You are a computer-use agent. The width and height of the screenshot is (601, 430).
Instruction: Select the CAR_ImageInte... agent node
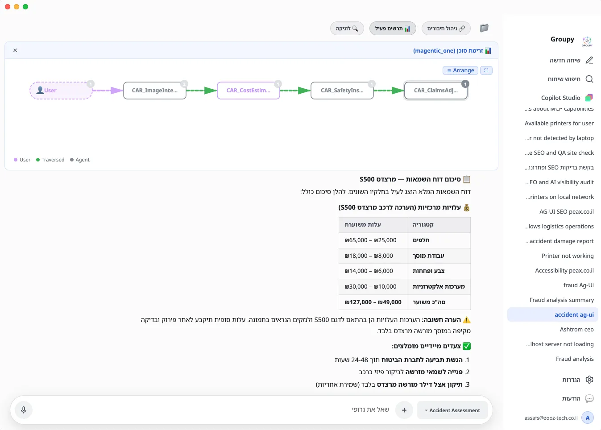tap(155, 91)
